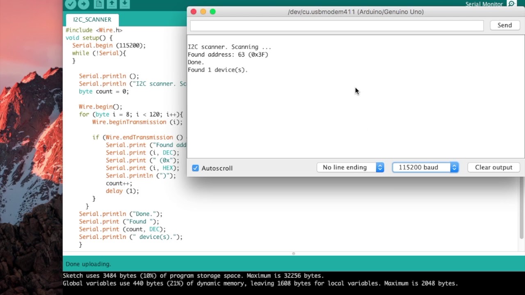Open a sketch using the up-arrow icon
Screen dimensions: 525x295
click(112, 4)
